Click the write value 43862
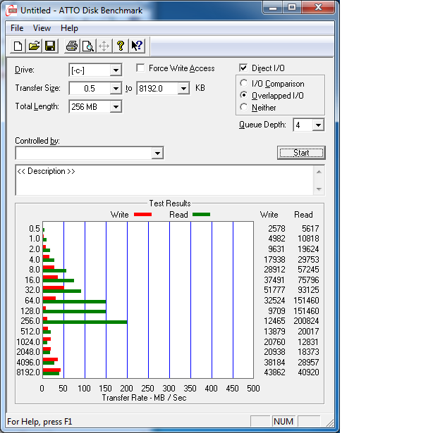 click(x=274, y=372)
